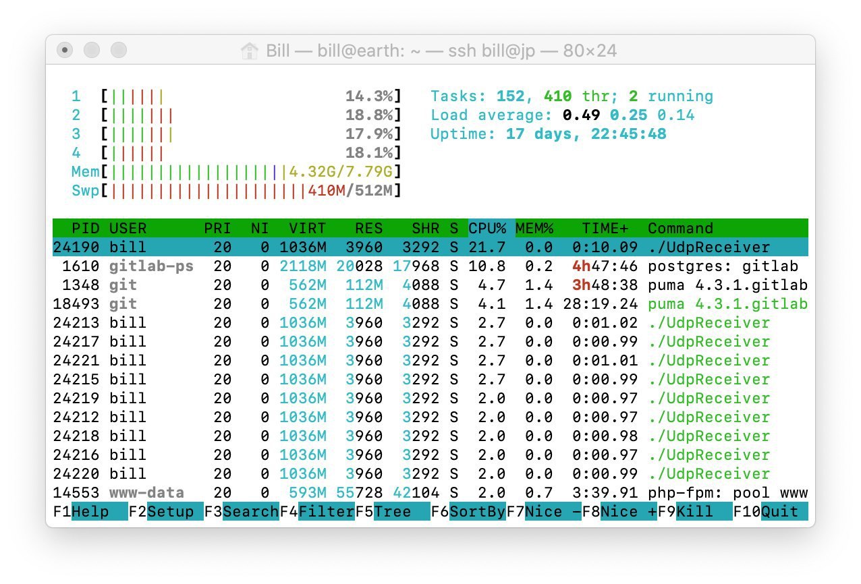Select UdpReceiver row with PID 24216
Image resolution: width=861 pixels, height=584 pixels.
click(x=431, y=455)
